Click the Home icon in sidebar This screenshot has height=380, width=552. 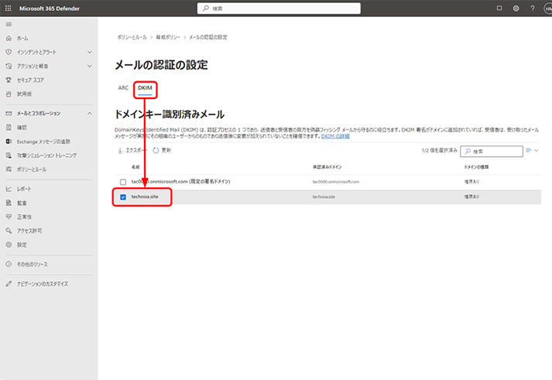point(9,38)
